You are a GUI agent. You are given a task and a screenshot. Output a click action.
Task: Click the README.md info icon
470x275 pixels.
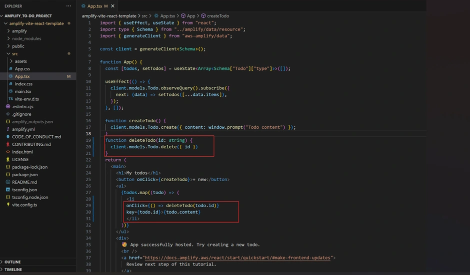(x=8, y=182)
